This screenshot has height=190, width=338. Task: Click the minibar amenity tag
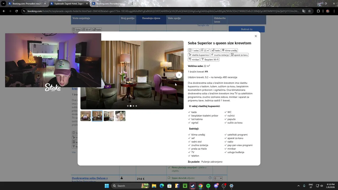(x=194, y=59)
